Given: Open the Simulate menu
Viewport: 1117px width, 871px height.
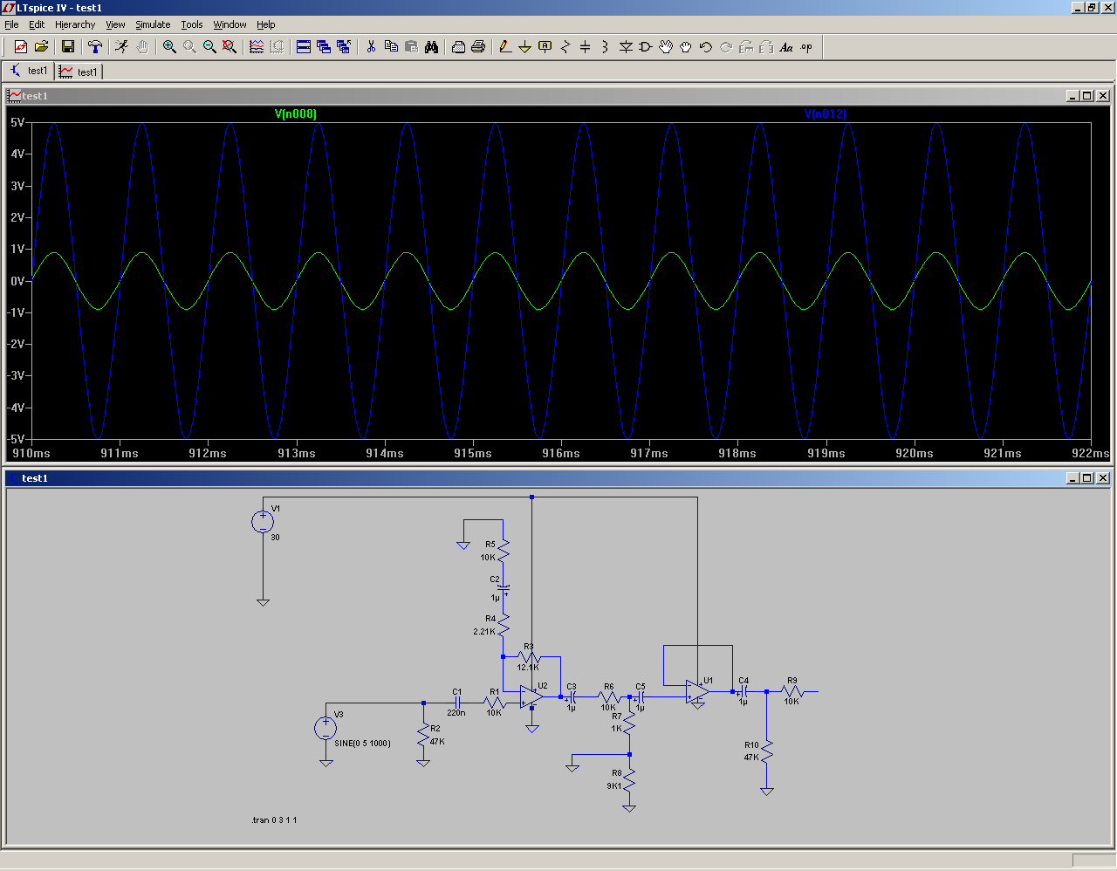Looking at the screenshot, I should (x=153, y=24).
